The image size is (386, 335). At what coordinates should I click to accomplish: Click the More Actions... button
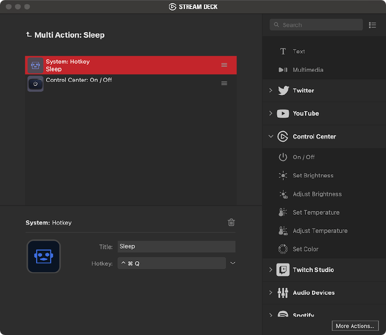[x=355, y=326]
